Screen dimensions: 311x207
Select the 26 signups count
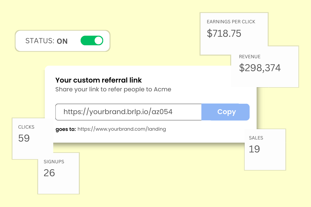(x=49, y=173)
